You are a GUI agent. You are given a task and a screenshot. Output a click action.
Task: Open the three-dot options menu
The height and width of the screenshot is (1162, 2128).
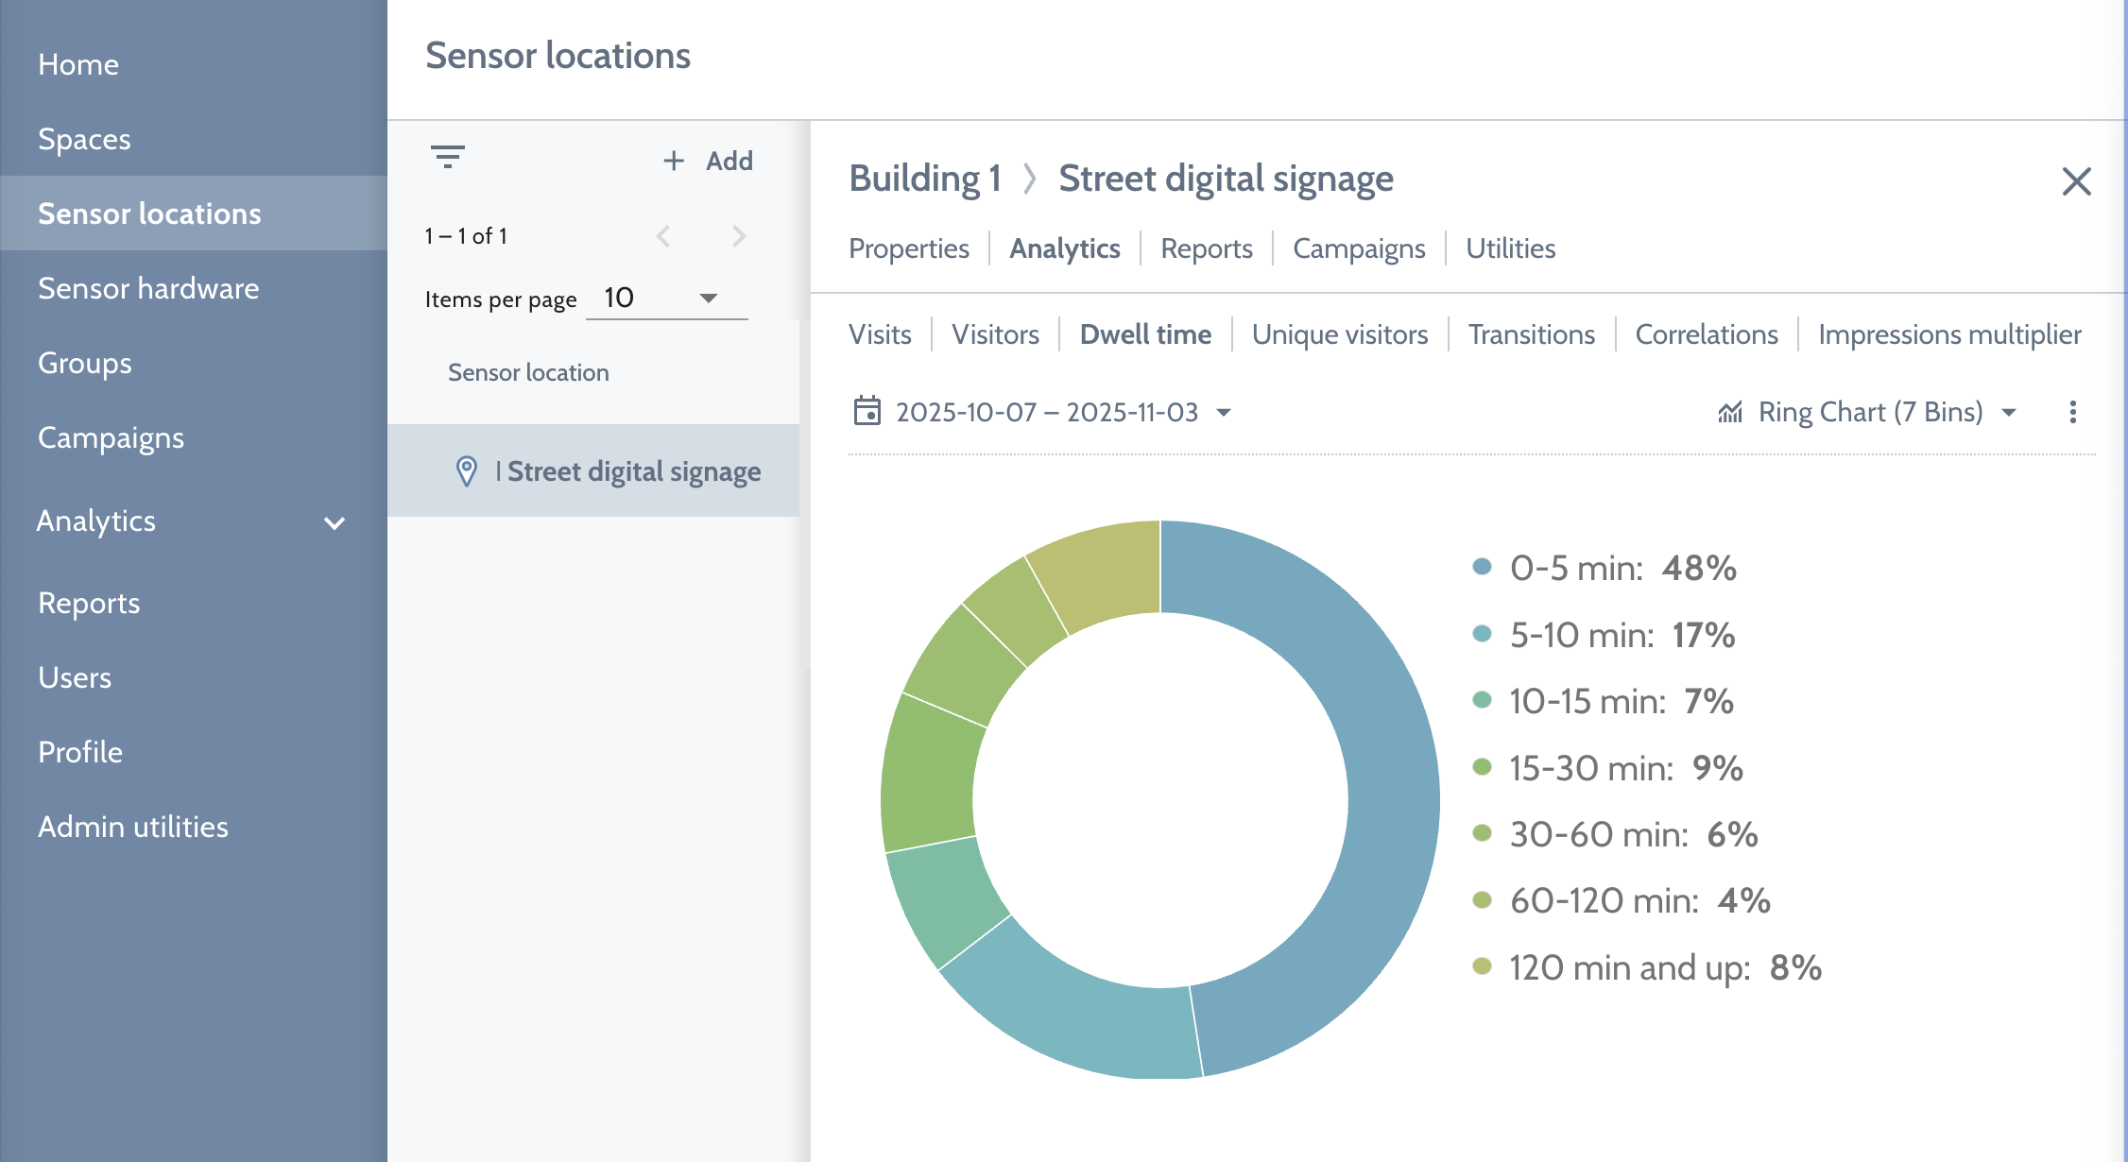tap(2073, 412)
